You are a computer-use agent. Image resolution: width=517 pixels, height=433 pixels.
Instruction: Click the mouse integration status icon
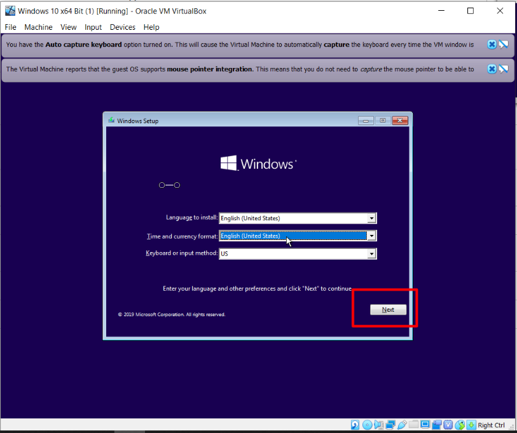[x=460, y=425]
